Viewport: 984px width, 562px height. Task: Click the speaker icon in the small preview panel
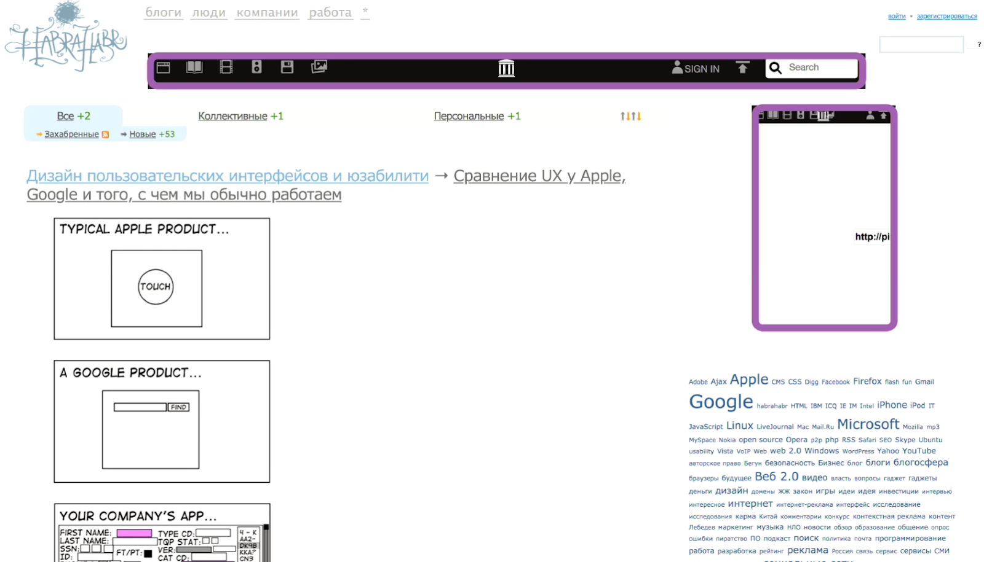tap(800, 115)
